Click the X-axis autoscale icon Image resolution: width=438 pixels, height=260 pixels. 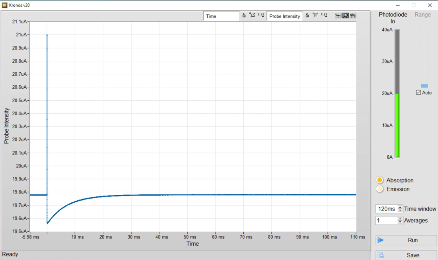(x=253, y=15)
